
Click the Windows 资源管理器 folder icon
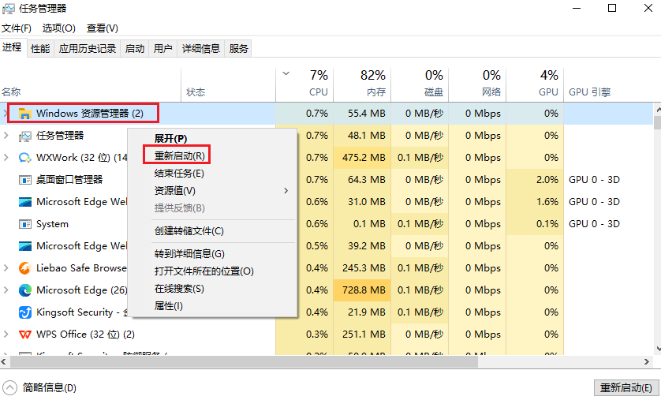pyautogui.click(x=25, y=114)
